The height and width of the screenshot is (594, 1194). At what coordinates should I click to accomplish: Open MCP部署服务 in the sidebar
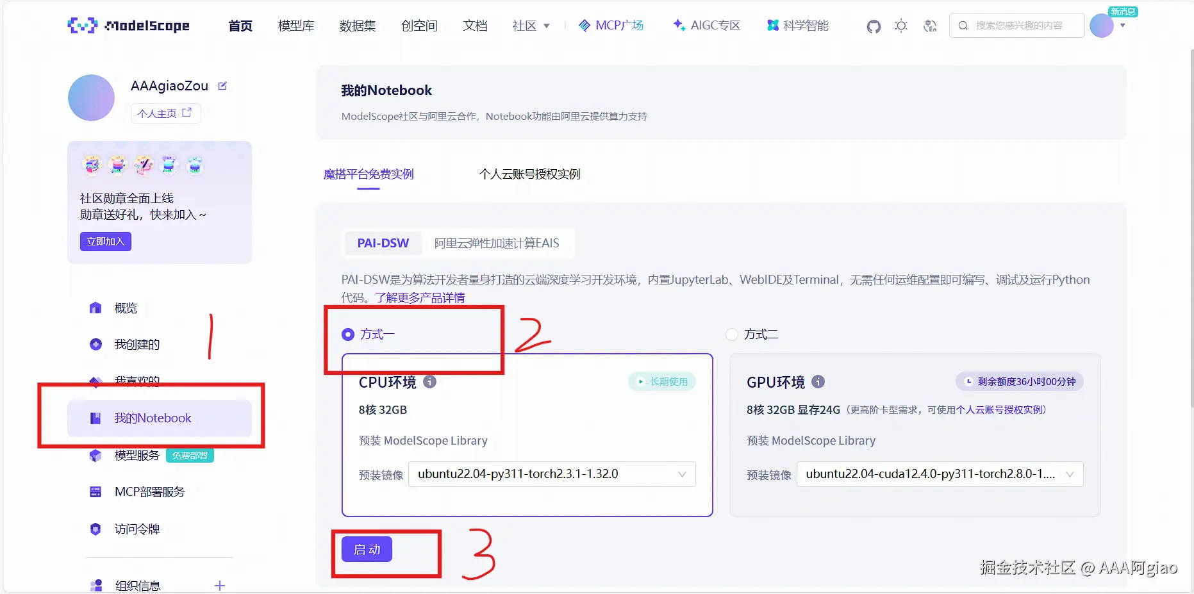[149, 492]
